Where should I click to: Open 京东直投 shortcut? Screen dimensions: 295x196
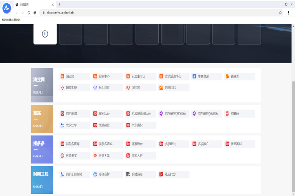click(x=141, y=125)
